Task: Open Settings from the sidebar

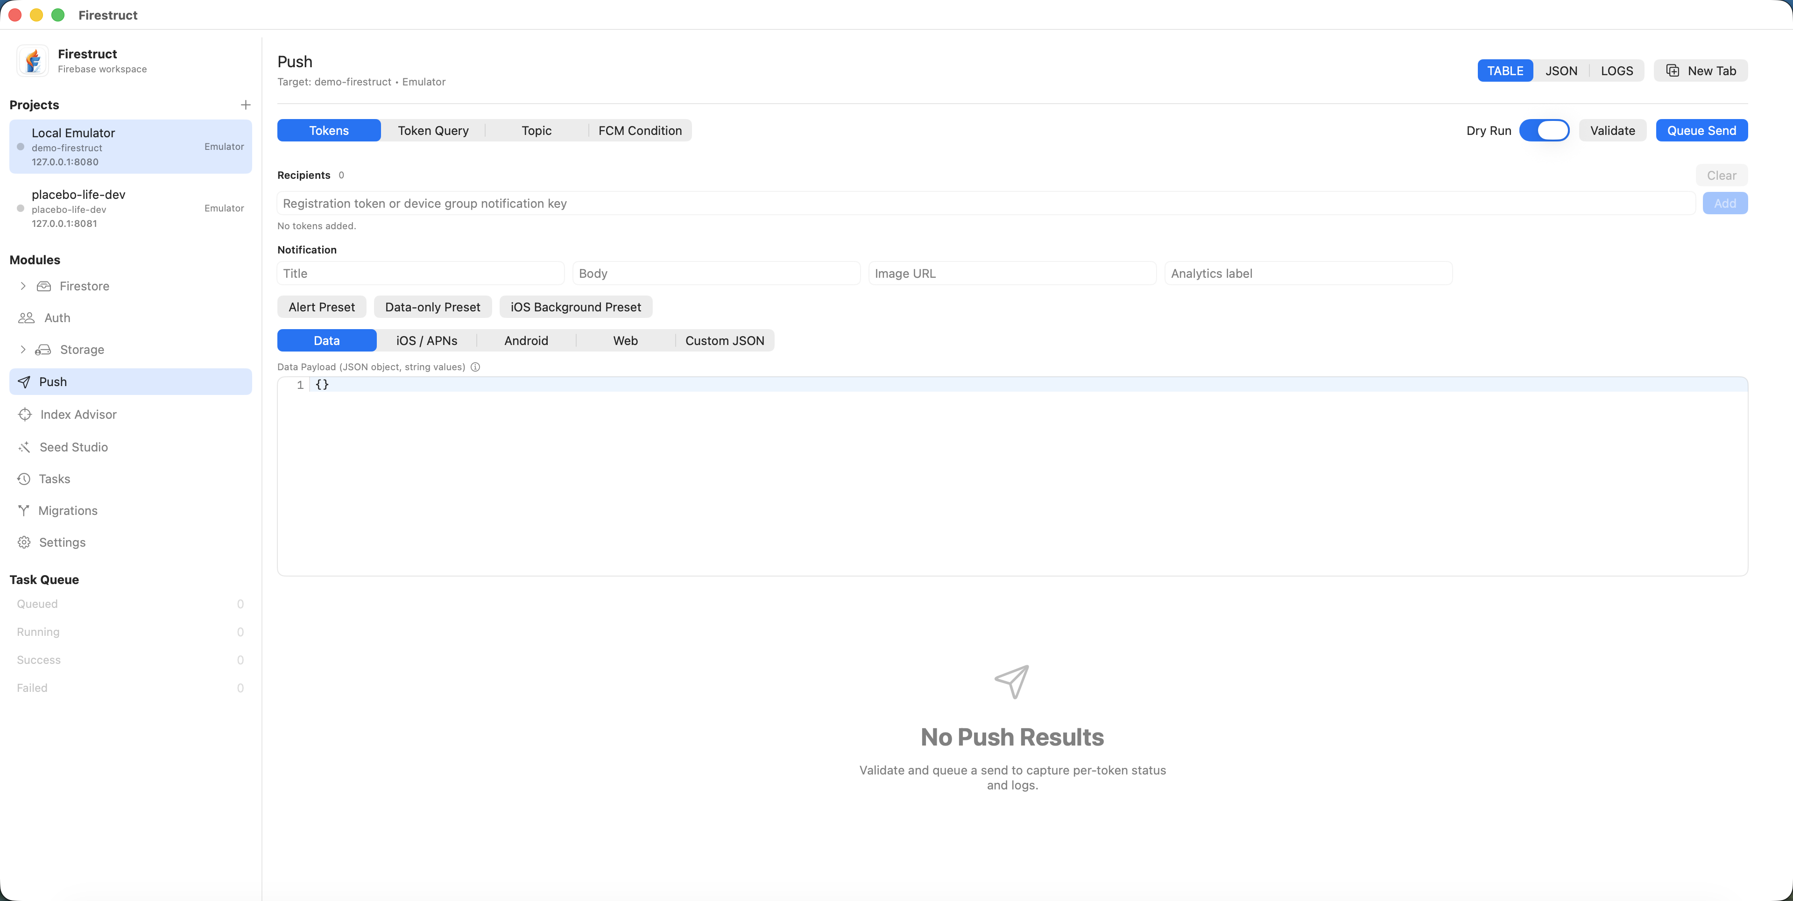Action: coord(62,542)
